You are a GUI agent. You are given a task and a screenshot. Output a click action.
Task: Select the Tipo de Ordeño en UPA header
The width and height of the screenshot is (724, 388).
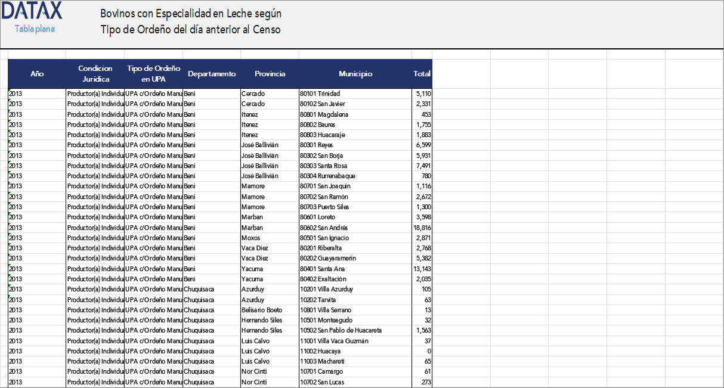coord(153,74)
